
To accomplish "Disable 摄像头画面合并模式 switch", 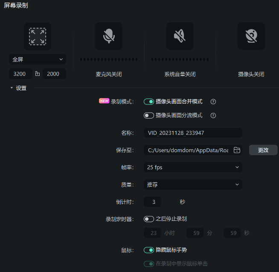I will pos(149,102).
